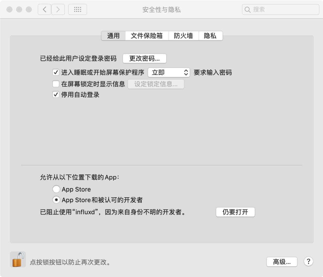323x277 pixels.
Task: Switch to the 通用 tab
Action: tap(113, 36)
